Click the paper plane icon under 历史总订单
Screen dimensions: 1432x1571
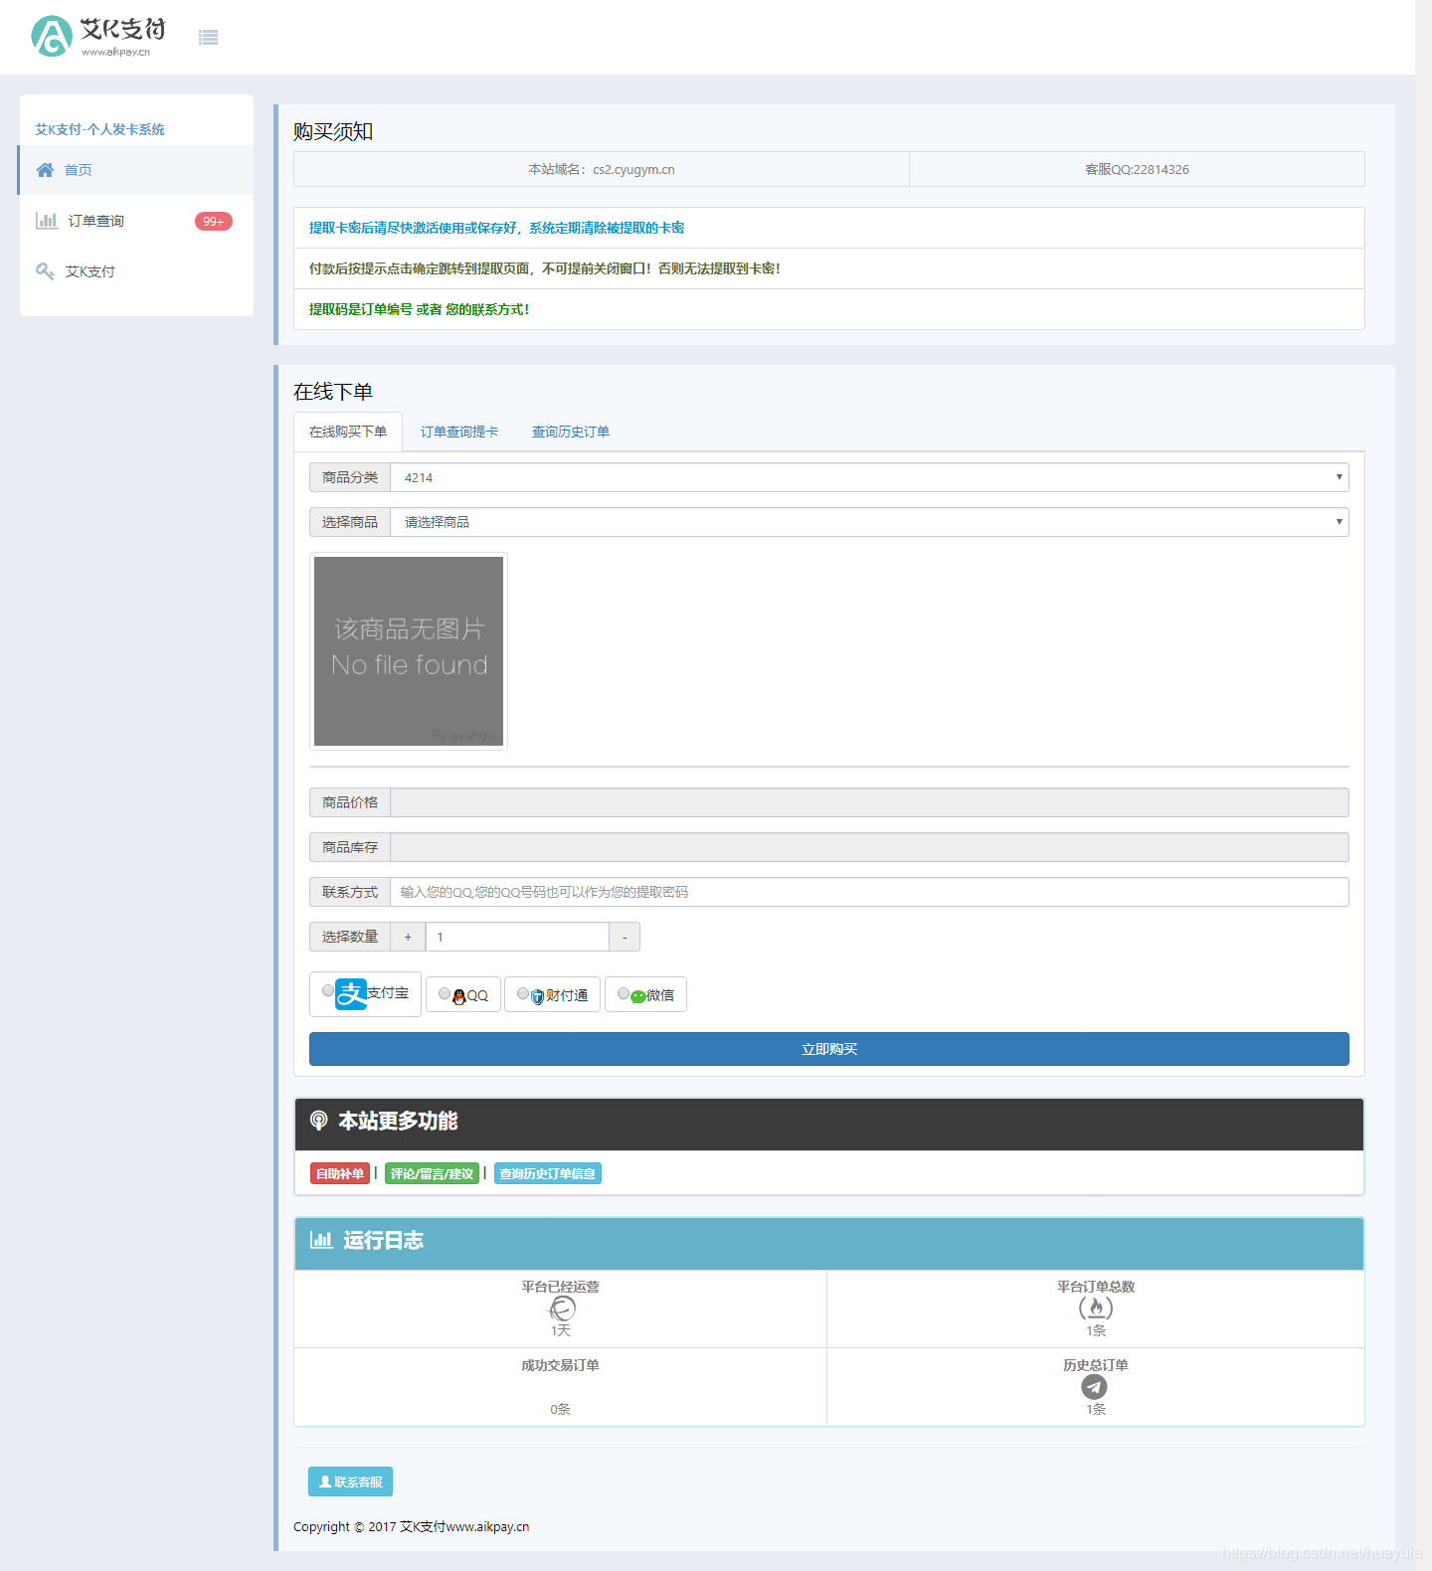click(1094, 1387)
